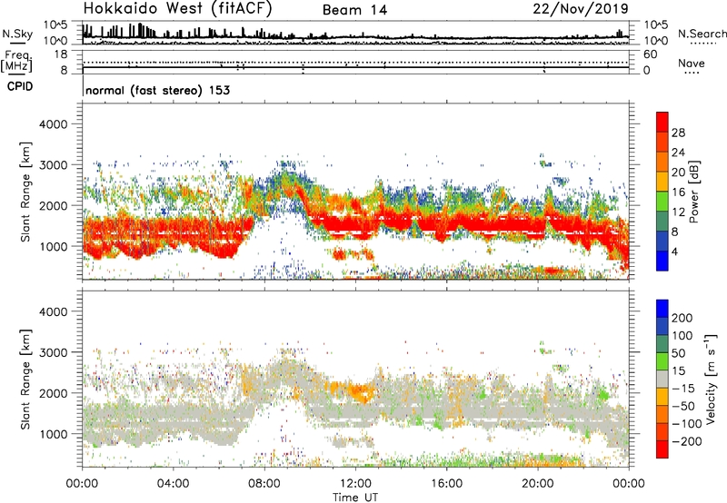Click the 'N.Search' legend label

[x=702, y=34]
